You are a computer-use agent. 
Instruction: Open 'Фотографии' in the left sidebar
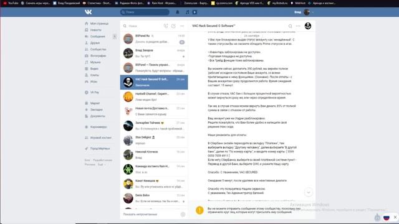coord(98,55)
